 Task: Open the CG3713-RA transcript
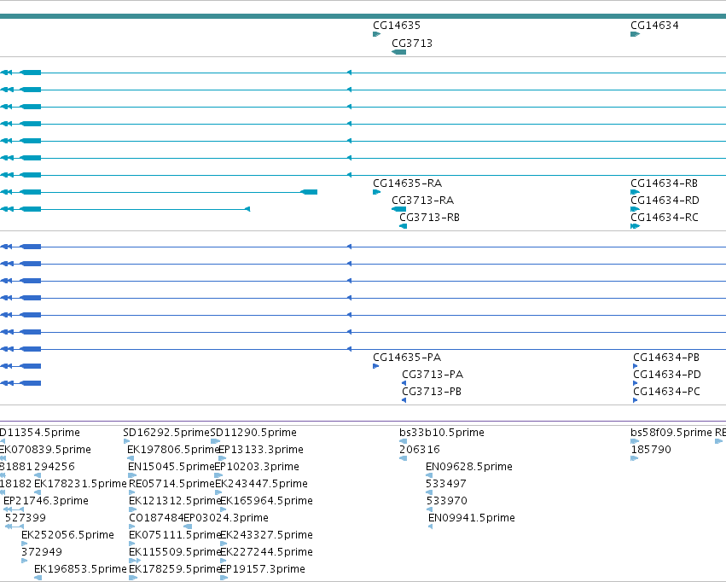(398, 209)
